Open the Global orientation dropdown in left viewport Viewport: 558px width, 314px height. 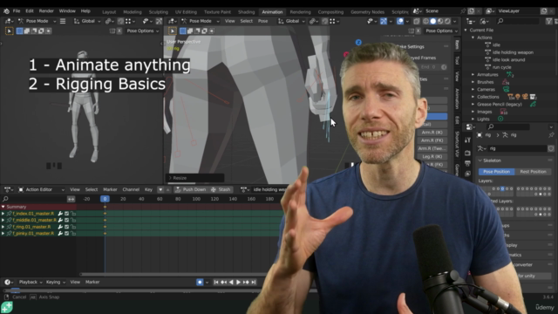click(x=88, y=21)
